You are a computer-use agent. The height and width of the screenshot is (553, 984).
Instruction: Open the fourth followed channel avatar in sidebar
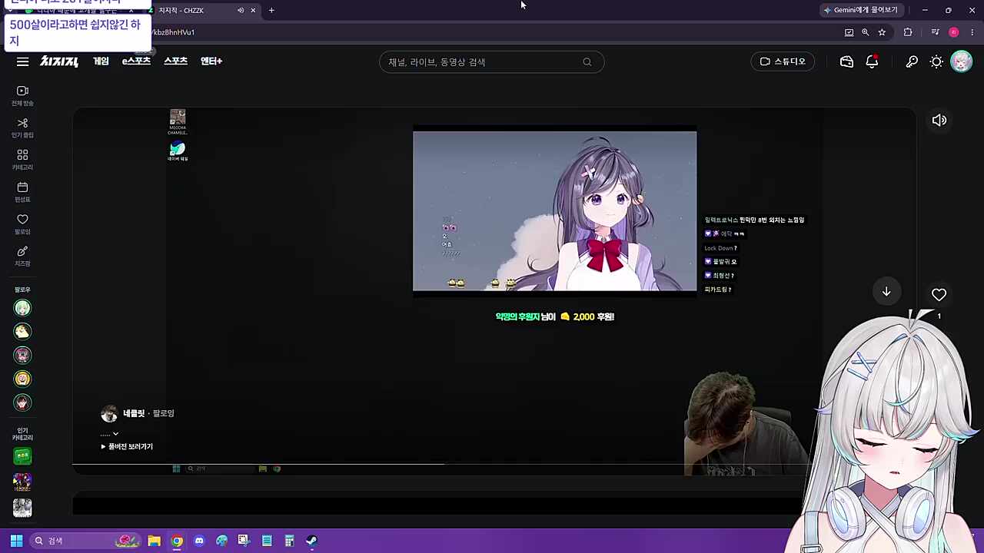point(22,379)
